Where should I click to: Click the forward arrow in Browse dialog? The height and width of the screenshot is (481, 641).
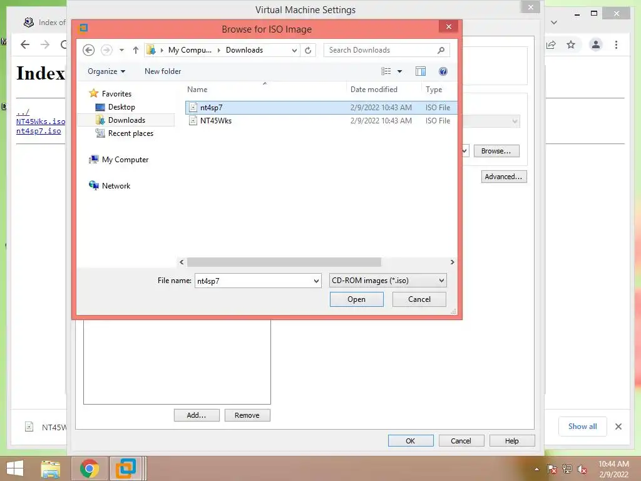point(106,50)
